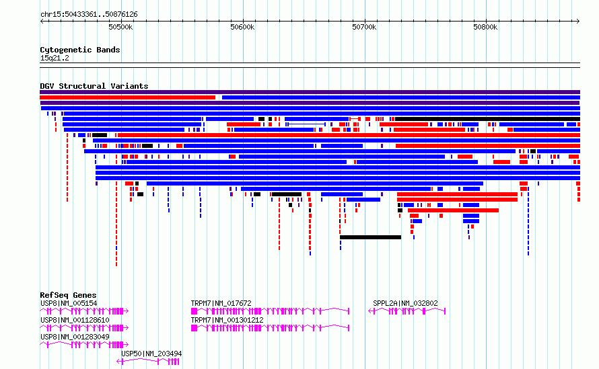This screenshot has height=369, width=599.
Task: Click the 50800k ruler tick label
Action: pyautogui.click(x=485, y=27)
